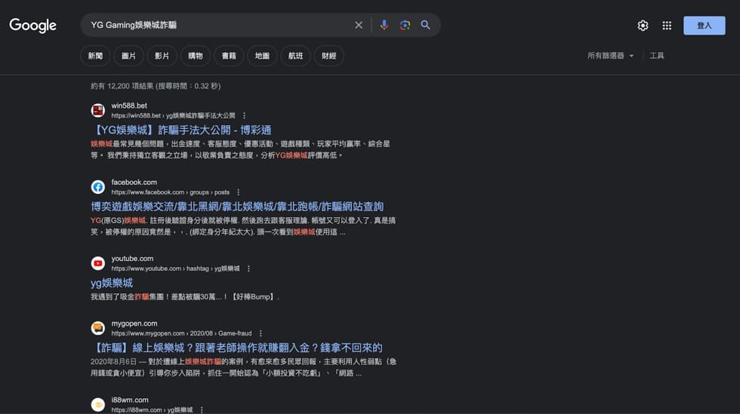The width and height of the screenshot is (740, 414).
Task: Click the mygopen.com result favicon
Action: 97,328
